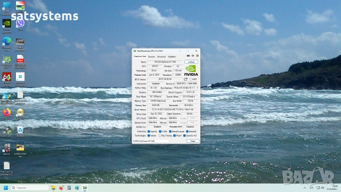Click the Memory Size value field
341x192 pixels.
(155, 105)
